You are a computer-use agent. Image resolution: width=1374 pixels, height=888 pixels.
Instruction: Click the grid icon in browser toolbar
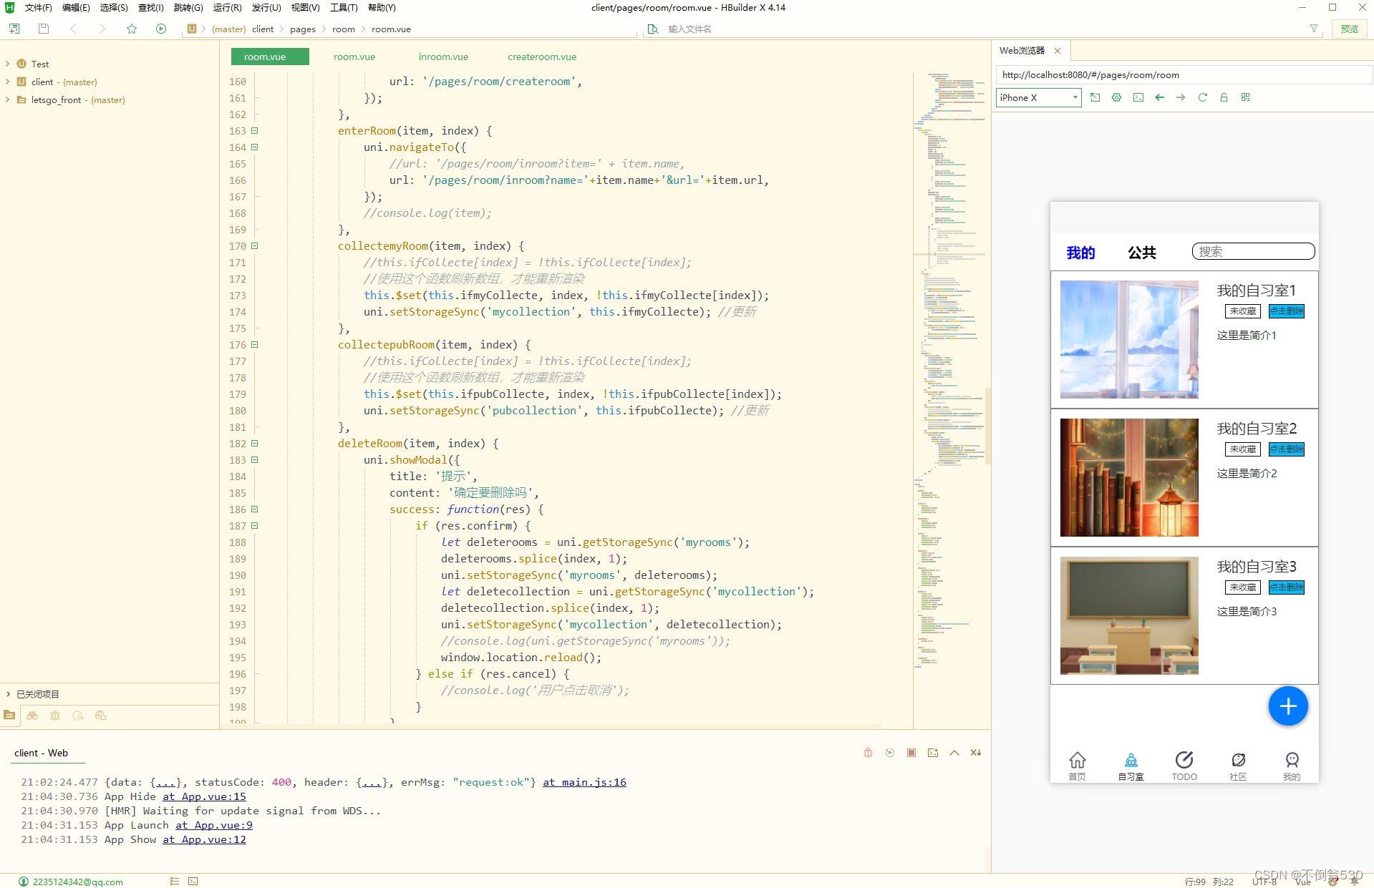[x=1246, y=97]
